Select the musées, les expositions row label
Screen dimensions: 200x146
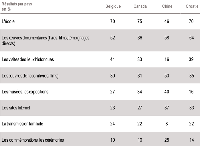[x=25, y=92]
